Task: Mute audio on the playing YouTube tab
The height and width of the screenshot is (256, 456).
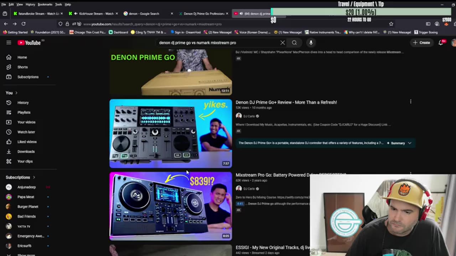Action: coord(241,14)
